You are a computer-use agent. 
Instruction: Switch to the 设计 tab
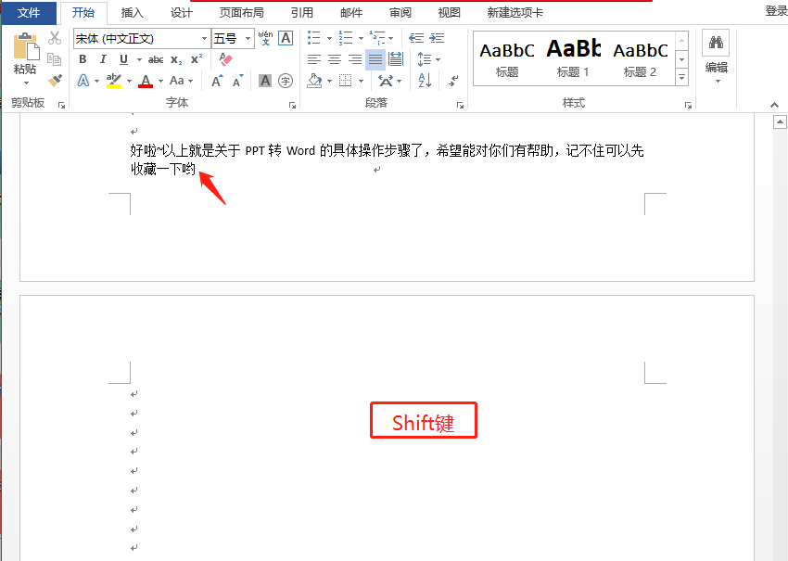click(182, 13)
